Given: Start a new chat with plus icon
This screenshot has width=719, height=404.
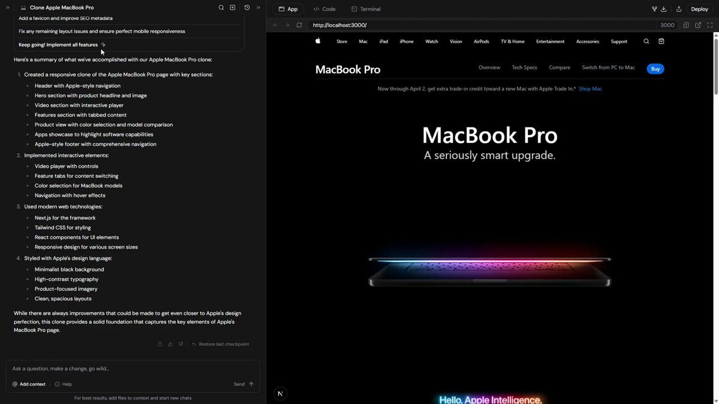Looking at the screenshot, I should 232,8.
